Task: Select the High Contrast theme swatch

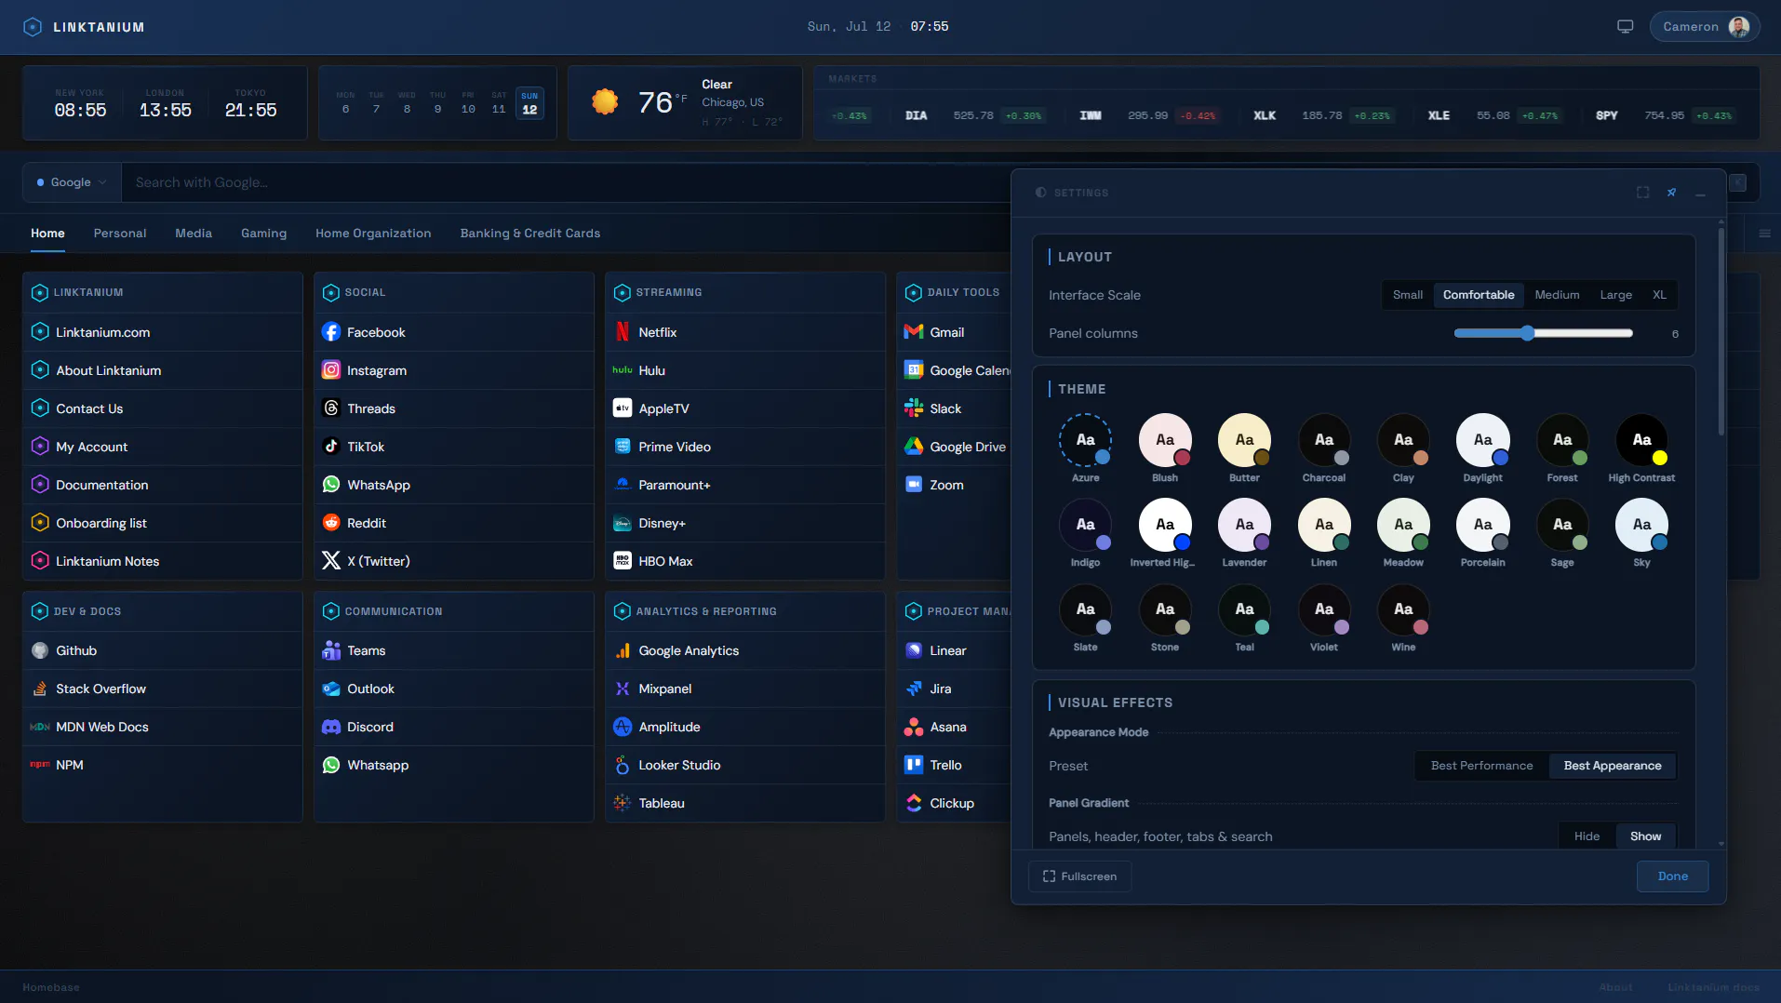Action: (1641, 440)
